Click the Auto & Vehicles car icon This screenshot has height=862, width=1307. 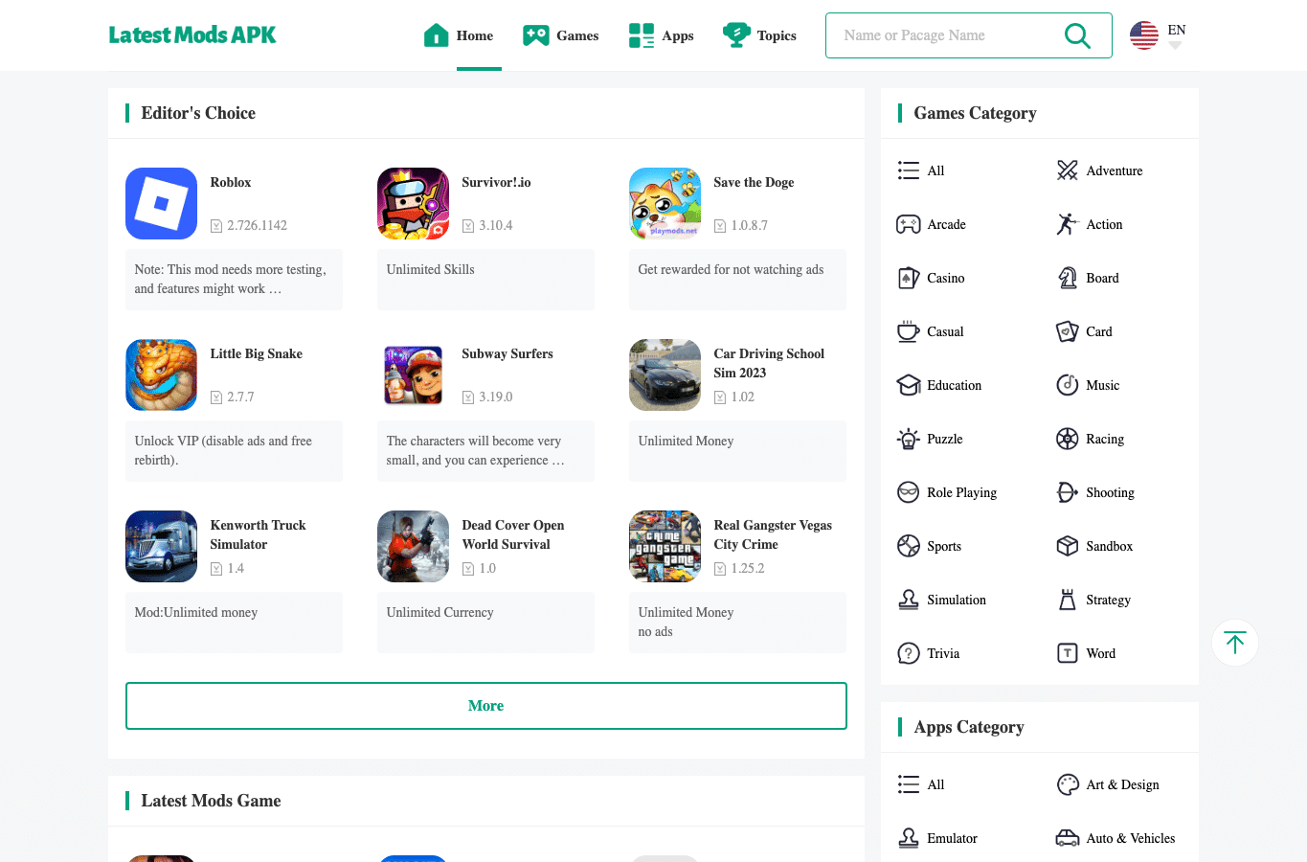pos(1067,838)
